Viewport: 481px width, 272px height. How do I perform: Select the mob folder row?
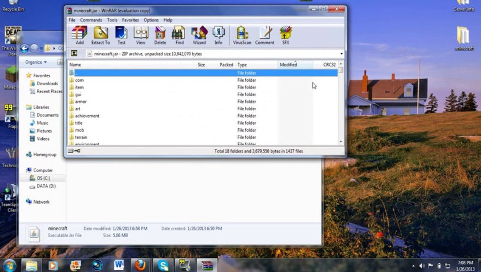203,130
